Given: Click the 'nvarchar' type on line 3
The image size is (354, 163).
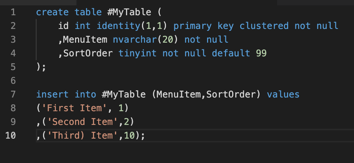Looking at the screenshot, I should (x=135, y=40).
